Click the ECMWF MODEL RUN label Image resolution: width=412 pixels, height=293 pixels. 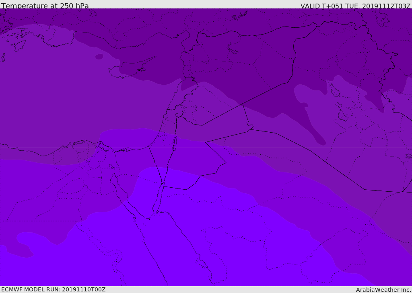click(x=54, y=289)
